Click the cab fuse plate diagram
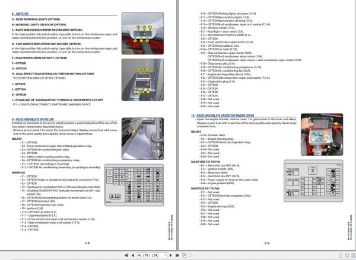The width and height of the screenshot is (356, 260). [x=134, y=185]
